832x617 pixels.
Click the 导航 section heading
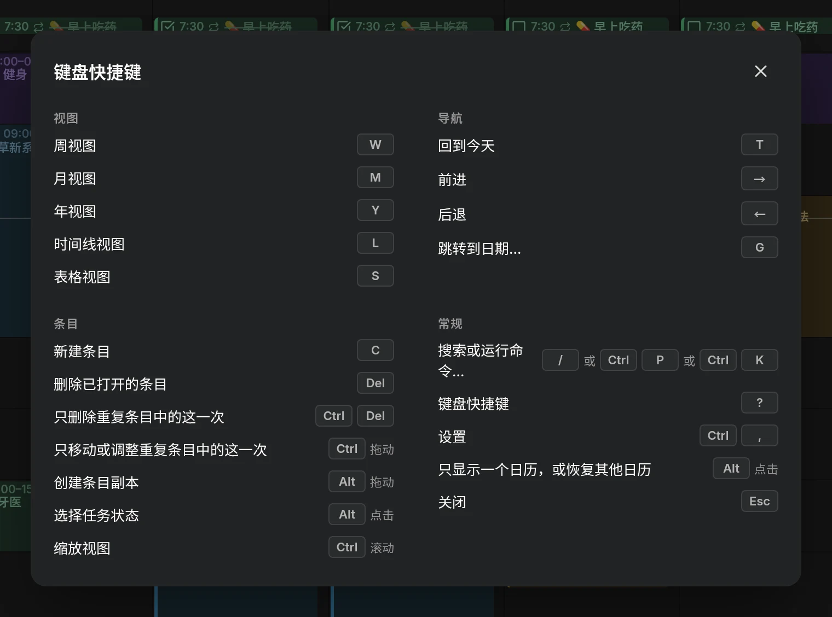[x=450, y=118]
